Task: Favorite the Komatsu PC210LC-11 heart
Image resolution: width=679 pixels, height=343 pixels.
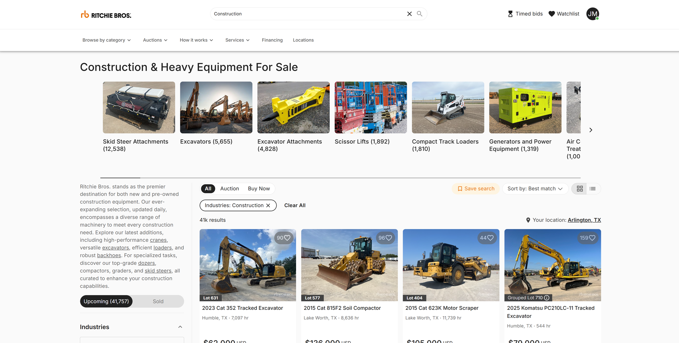Action: pos(592,238)
